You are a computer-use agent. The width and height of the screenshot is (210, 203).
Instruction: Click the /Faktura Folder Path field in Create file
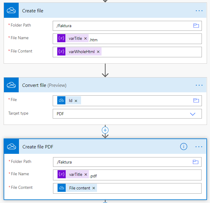click(x=127, y=26)
